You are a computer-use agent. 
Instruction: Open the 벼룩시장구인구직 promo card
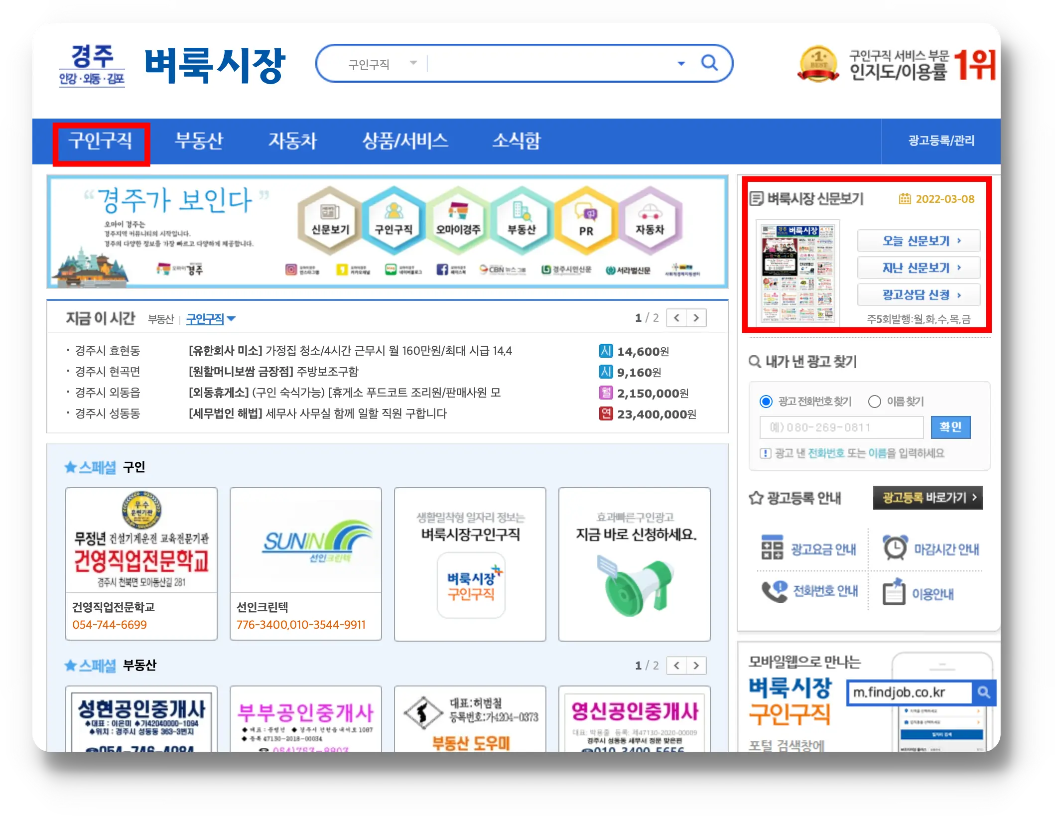pyautogui.click(x=470, y=564)
